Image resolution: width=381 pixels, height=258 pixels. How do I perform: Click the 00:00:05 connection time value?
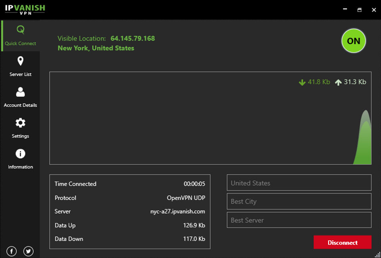pyautogui.click(x=194, y=184)
